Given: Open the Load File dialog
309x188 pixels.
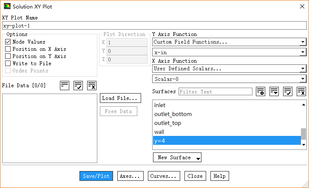Looking at the screenshot, I should click(121, 98).
